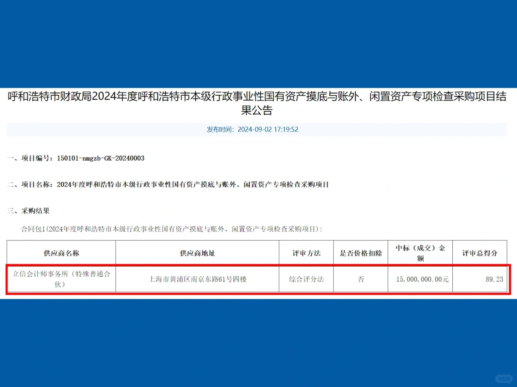Image resolution: width=517 pixels, height=387 pixels.
Task: Select the score 89.23 cell
Action: (480, 279)
